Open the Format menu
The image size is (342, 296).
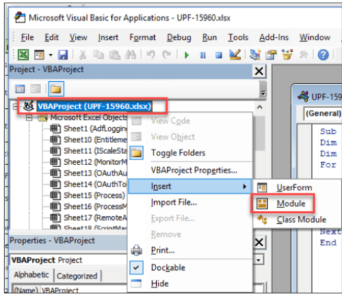(142, 37)
